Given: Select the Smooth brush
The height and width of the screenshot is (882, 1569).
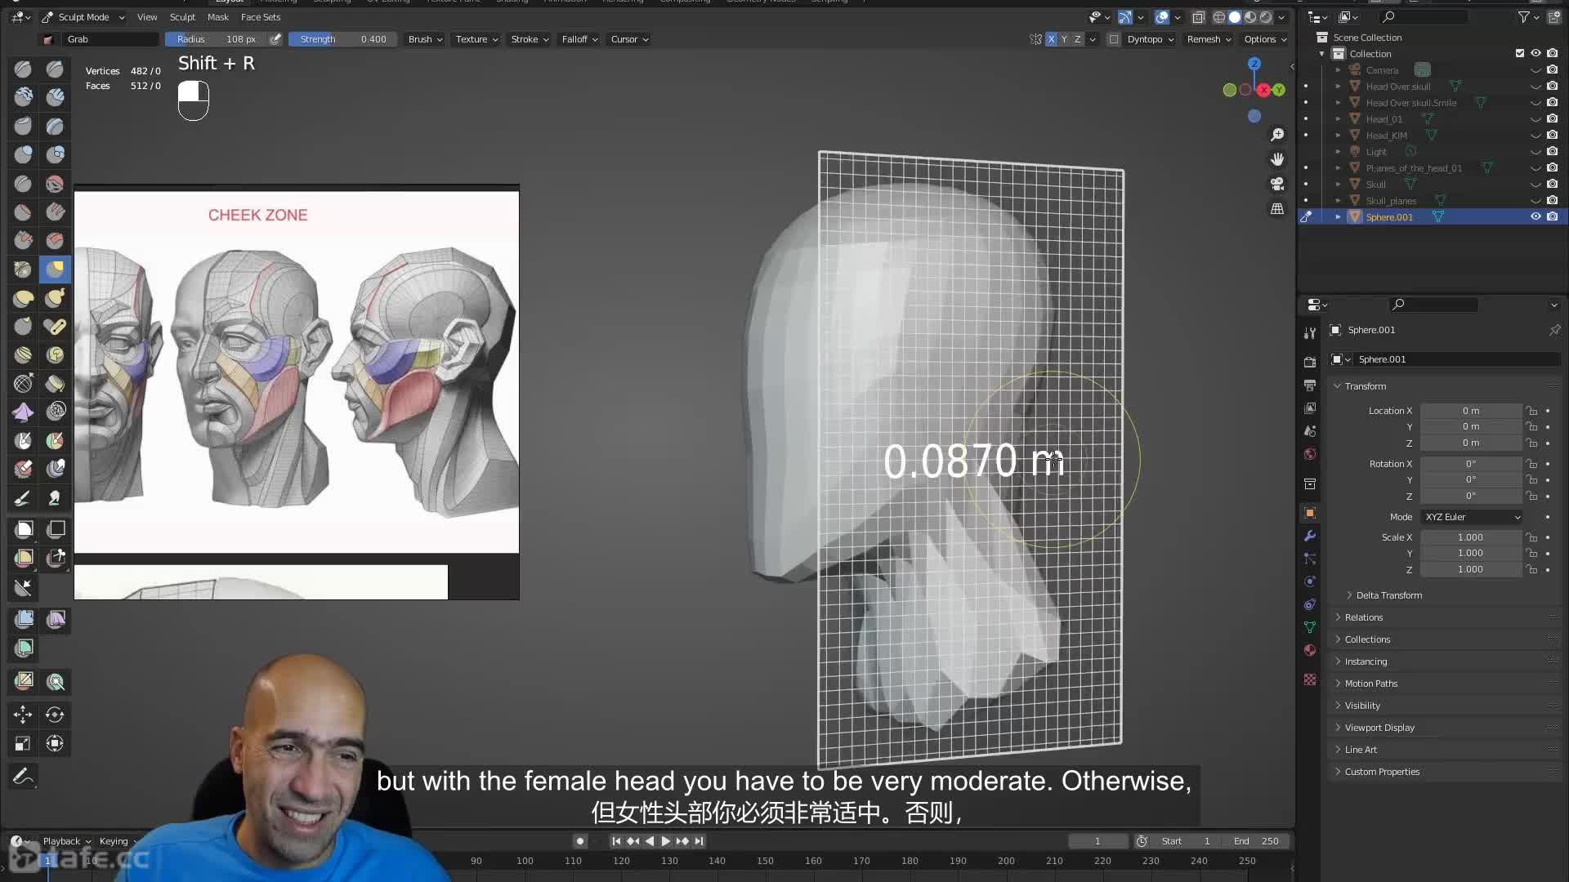Looking at the screenshot, I should click(55, 184).
